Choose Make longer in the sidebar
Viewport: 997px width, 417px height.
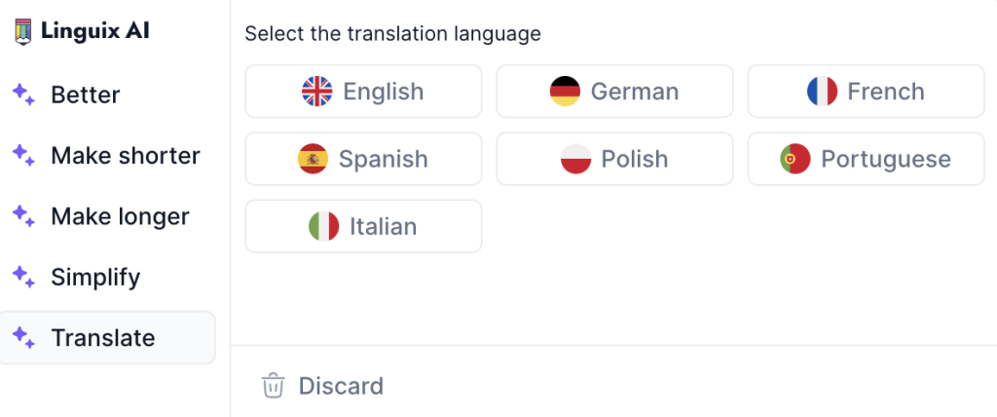pyautogui.click(x=107, y=216)
